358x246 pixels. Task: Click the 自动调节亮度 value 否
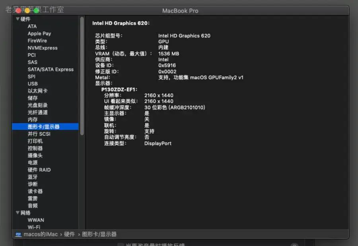(x=147, y=137)
